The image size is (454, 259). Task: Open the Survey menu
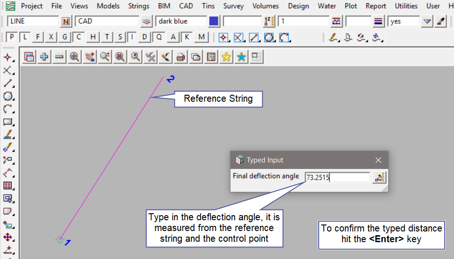click(233, 6)
